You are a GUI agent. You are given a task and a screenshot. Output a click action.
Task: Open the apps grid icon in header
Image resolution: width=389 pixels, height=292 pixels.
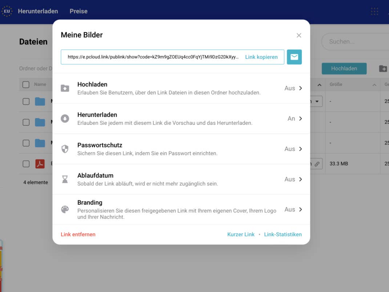point(374,11)
